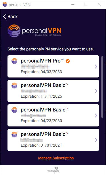Click the Witopia logo in footer
106x176 pixels.
tap(53, 170)
